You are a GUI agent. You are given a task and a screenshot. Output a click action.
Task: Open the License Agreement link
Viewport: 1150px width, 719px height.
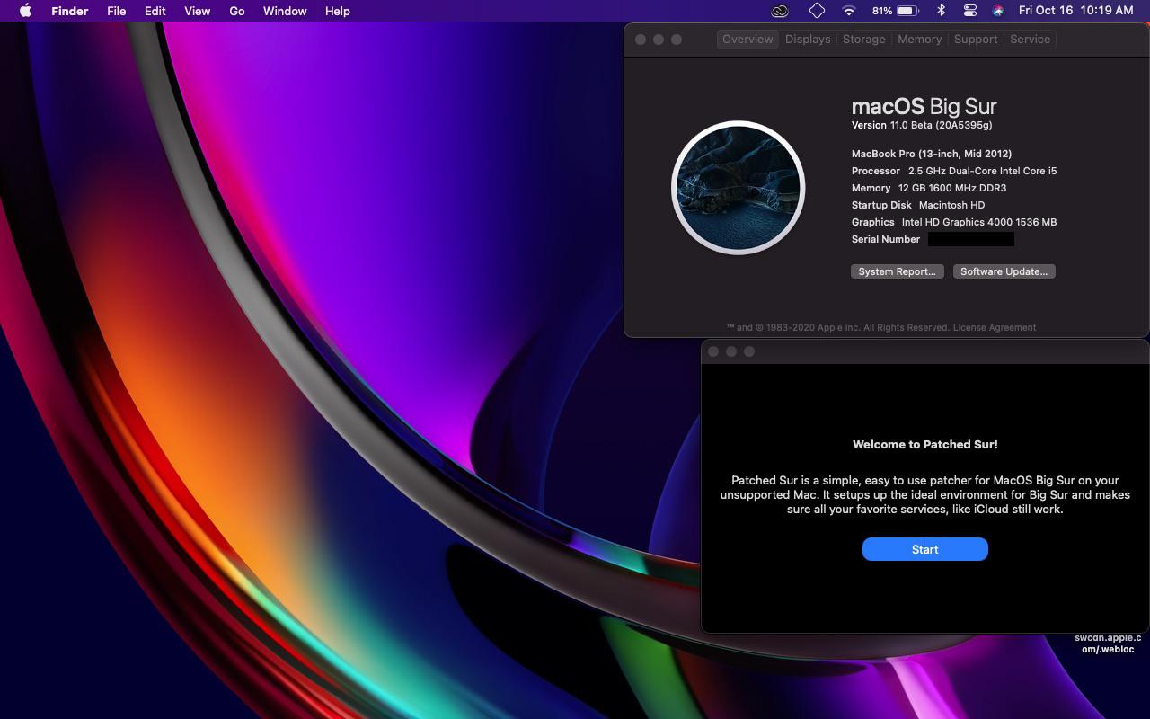point(995,328)
